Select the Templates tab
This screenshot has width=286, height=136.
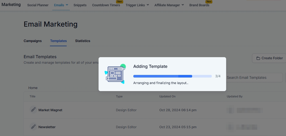(x=58, y=41)
